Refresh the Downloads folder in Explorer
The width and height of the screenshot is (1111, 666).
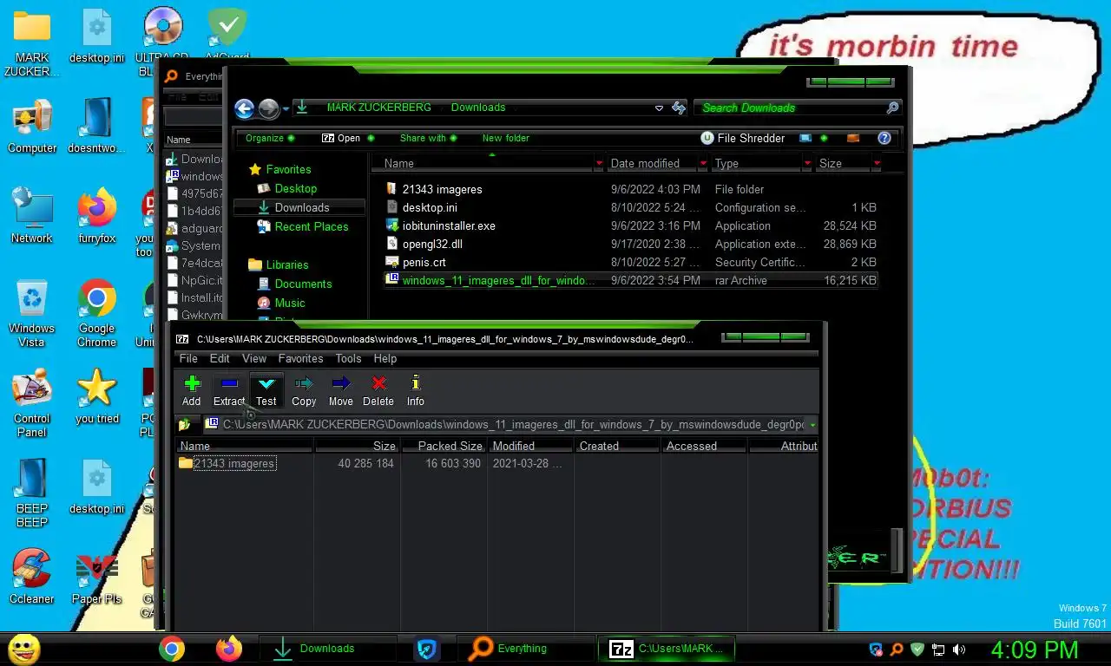(x=678, y=108)
